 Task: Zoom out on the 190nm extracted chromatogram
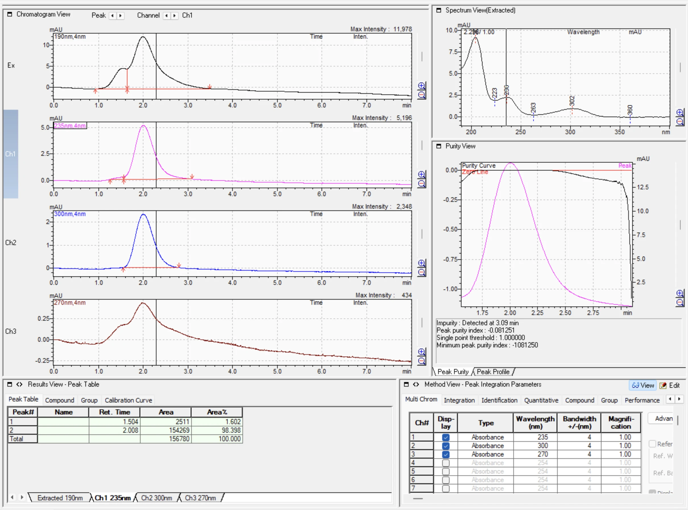point(421,95)
